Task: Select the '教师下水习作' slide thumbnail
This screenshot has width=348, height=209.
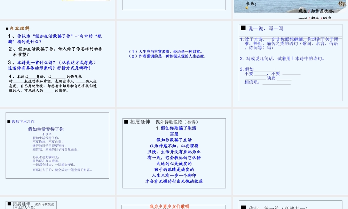Action: (57, 152)
